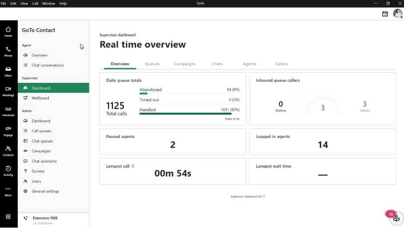Expand the More options in sidebar
Viewport: 404px width, 228px height.
[x=8, y=191]
